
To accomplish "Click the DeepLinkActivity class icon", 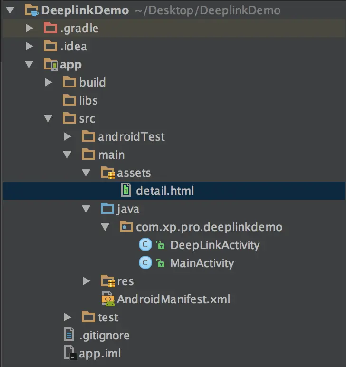I will point(145,245).
